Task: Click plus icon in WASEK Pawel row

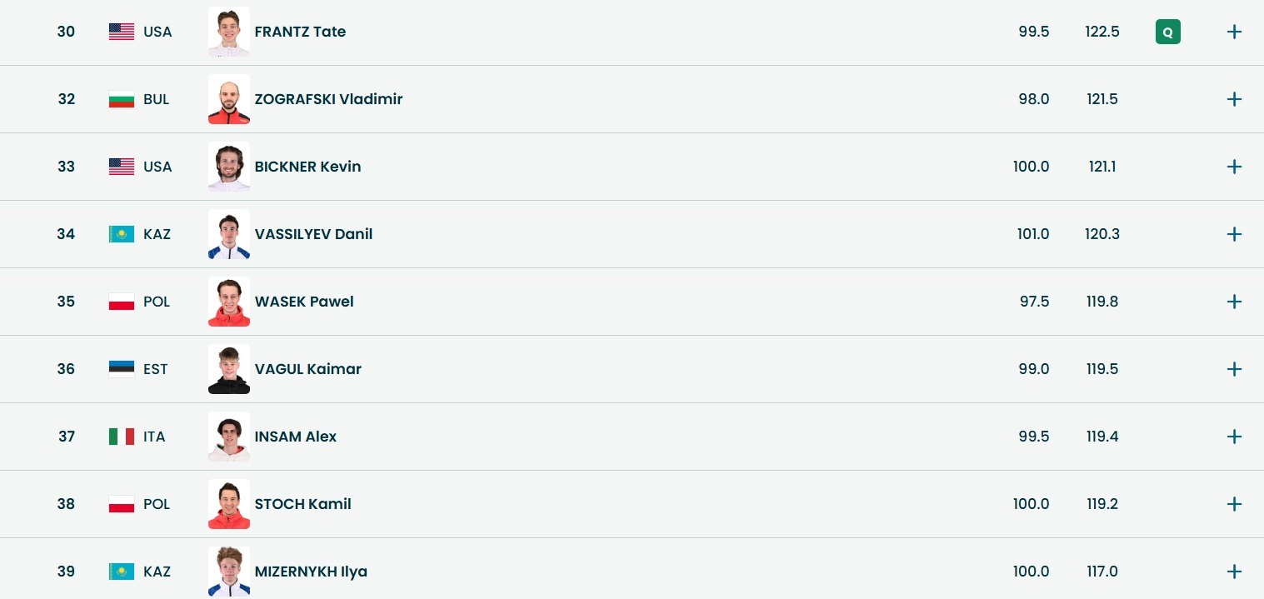Action: (1234, 302)
